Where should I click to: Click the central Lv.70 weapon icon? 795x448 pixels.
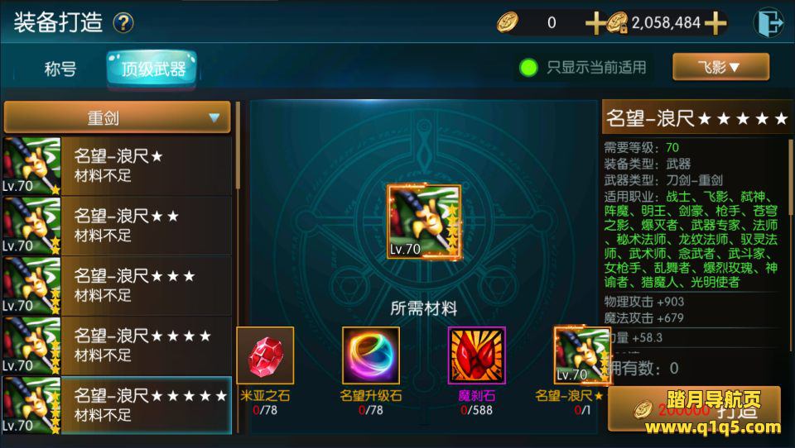tap(424, 222)
